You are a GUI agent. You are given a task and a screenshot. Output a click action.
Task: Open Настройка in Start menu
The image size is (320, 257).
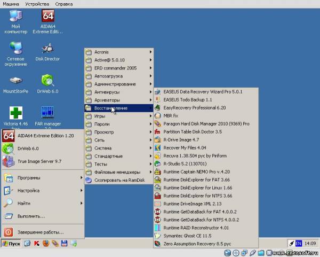[43, 191]
